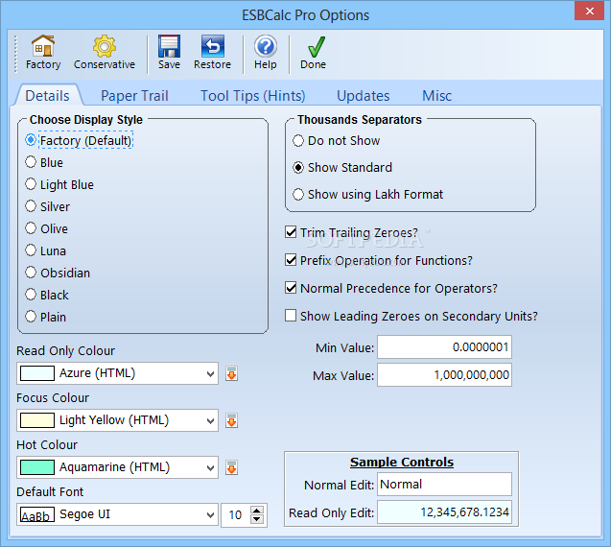Image resolution: width=611 pixels, height=547 pixels.
Task: Choose the Plain display style
Action: pyautogui.click(x=46, y=317)
